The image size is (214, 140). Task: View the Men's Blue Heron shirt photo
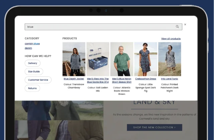(x=122, y=59)
